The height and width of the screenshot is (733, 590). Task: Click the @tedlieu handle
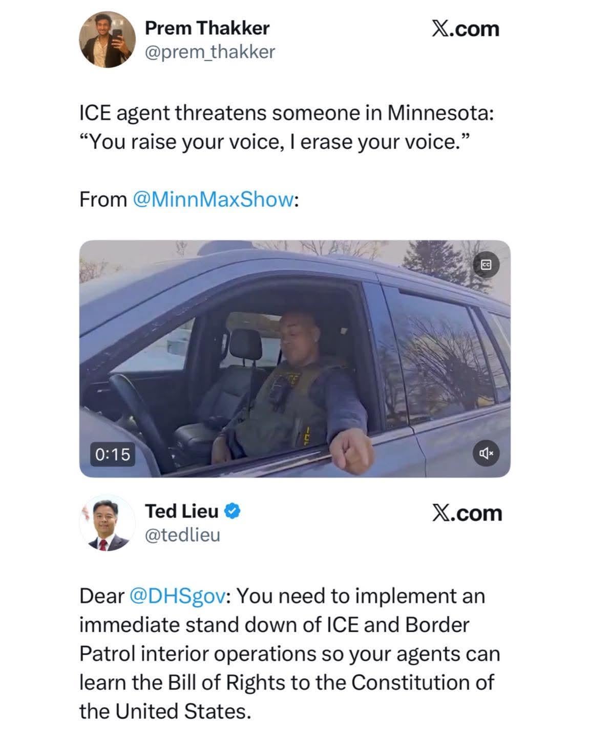tap(182, 535)
